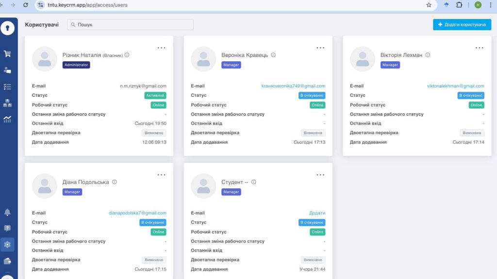Bookmark this page with the star icon
The height and width of the screenshot is (279, 497).
click(429, 5)
